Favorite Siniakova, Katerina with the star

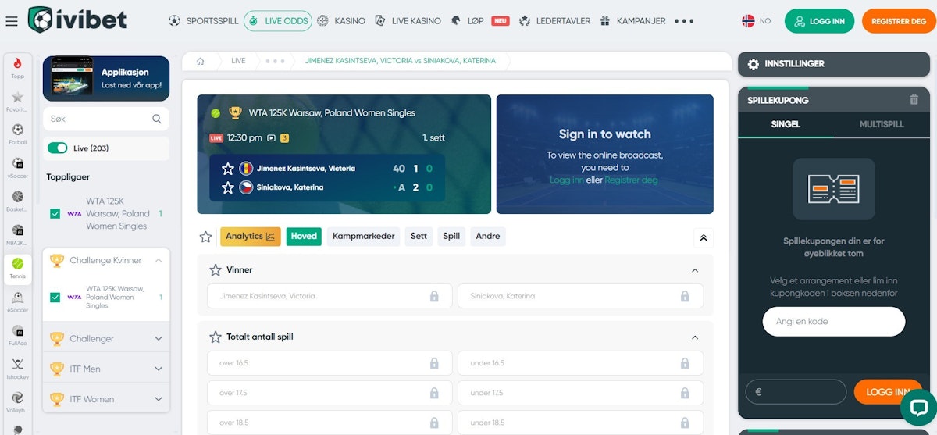pyautogui.click(x=227, y=187)
